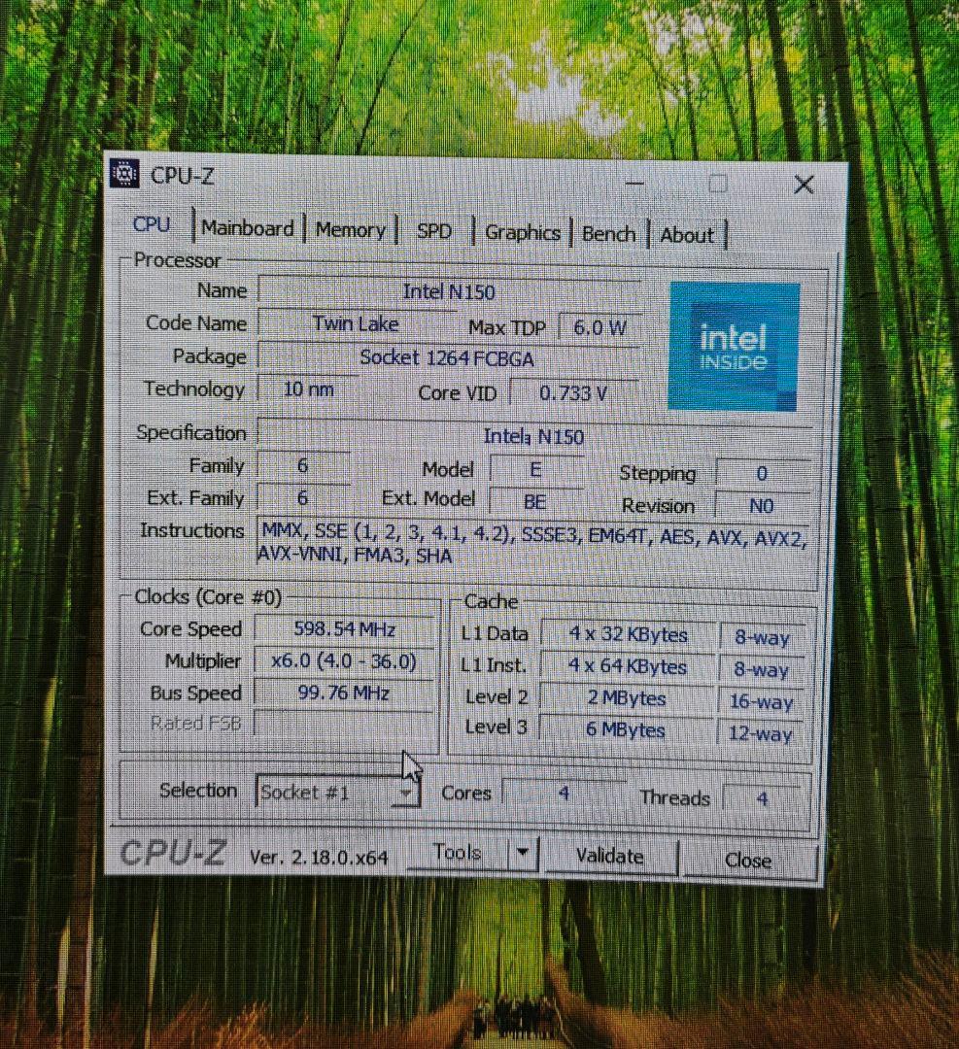959x1049 pixels.
Task: Click the Core Speed value 598.54 MHz
Action: [x=345, y=629]
